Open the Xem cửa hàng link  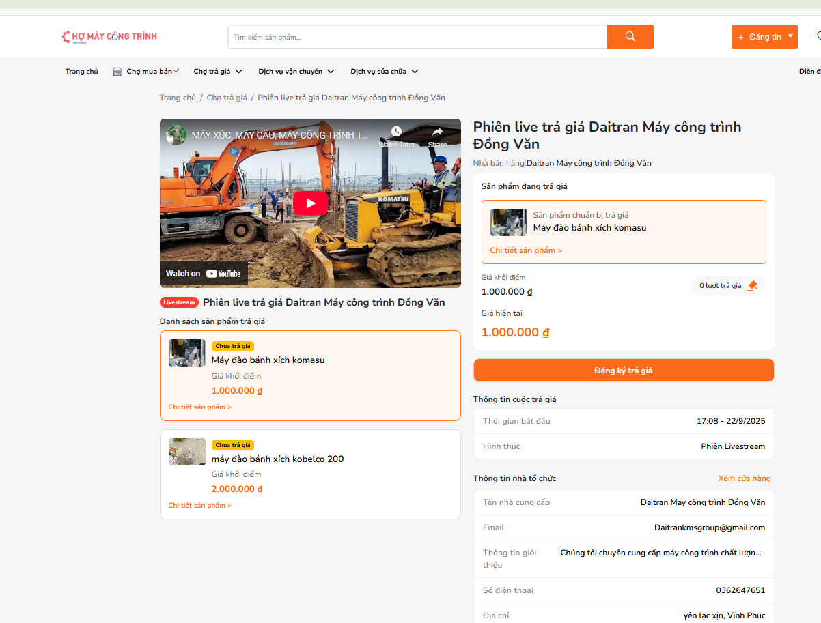(744, 478)
